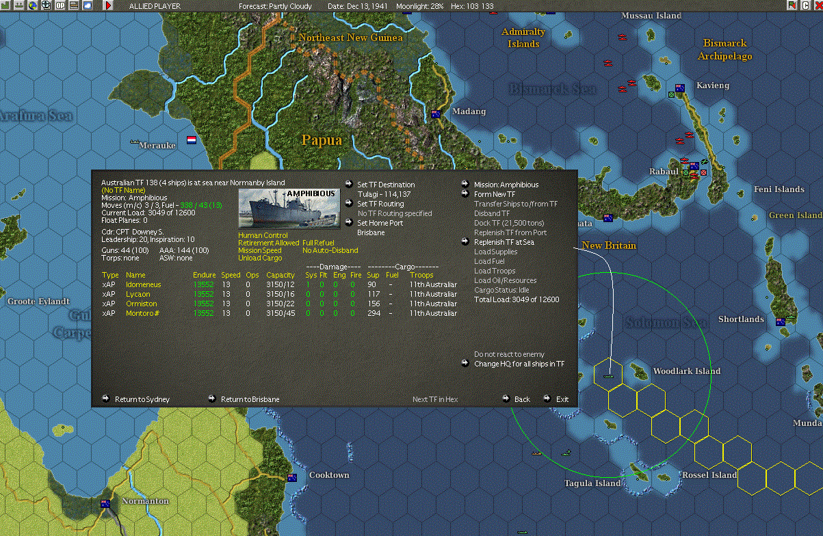
Task: Toggle Retirement Allowed setting
Action: (269, 243)
